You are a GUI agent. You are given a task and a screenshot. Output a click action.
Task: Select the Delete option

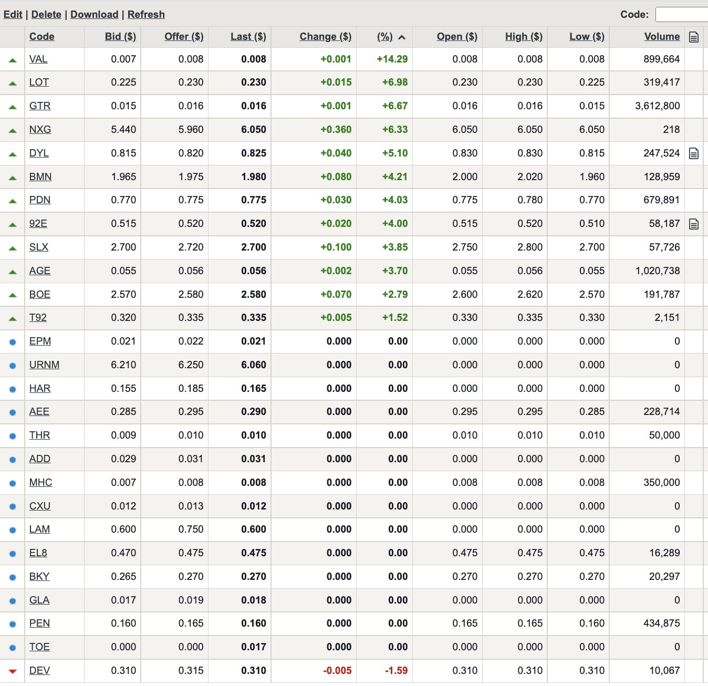pos(46,14)
